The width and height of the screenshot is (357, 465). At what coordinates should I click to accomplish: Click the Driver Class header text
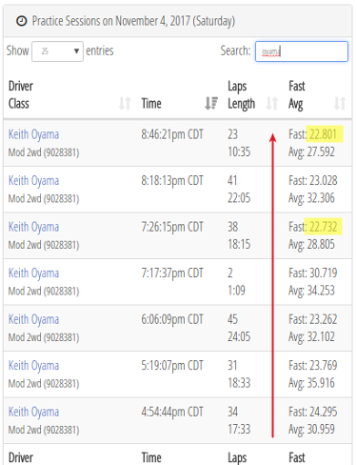tap(21, 94)
